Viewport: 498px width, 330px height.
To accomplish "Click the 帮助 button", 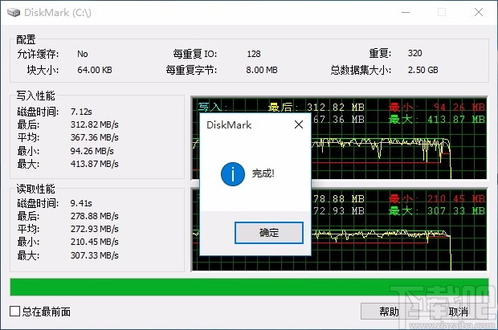I will (389, 312).
